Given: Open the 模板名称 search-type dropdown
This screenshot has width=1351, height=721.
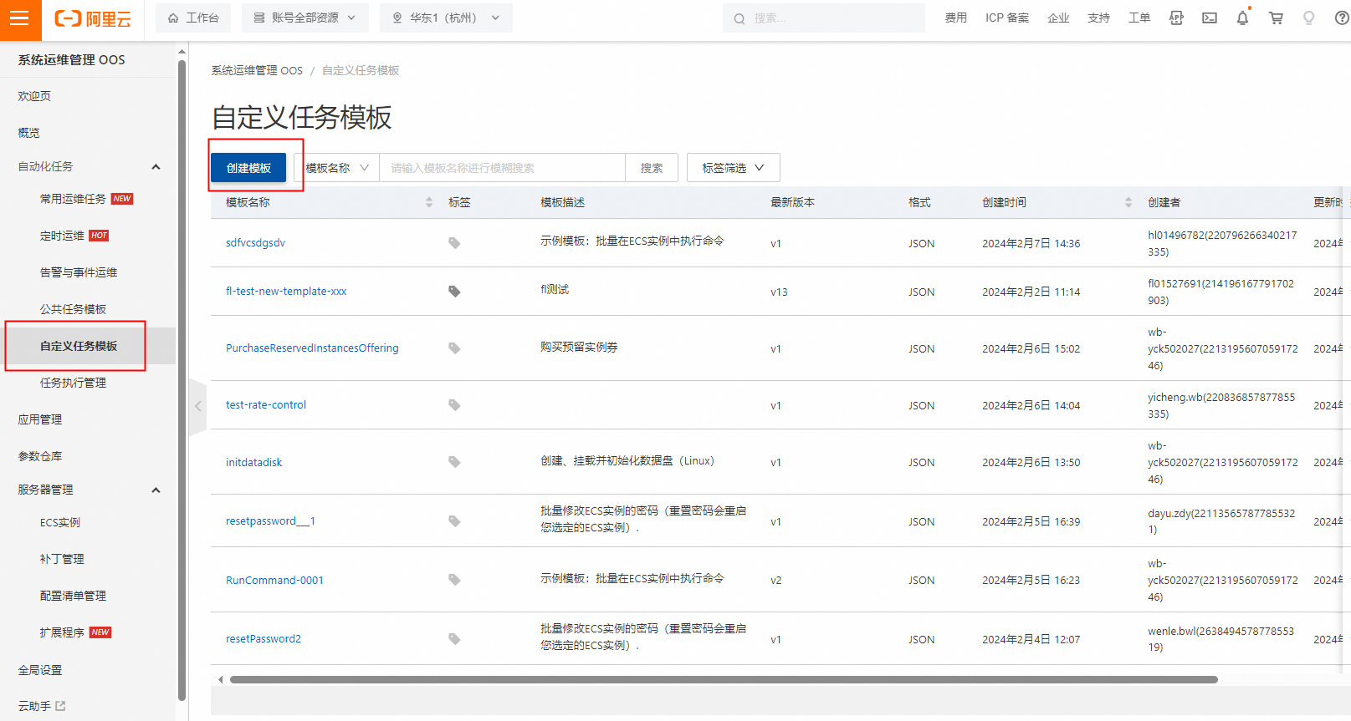Looking at the screenshot, I should (x=337, y=168).
